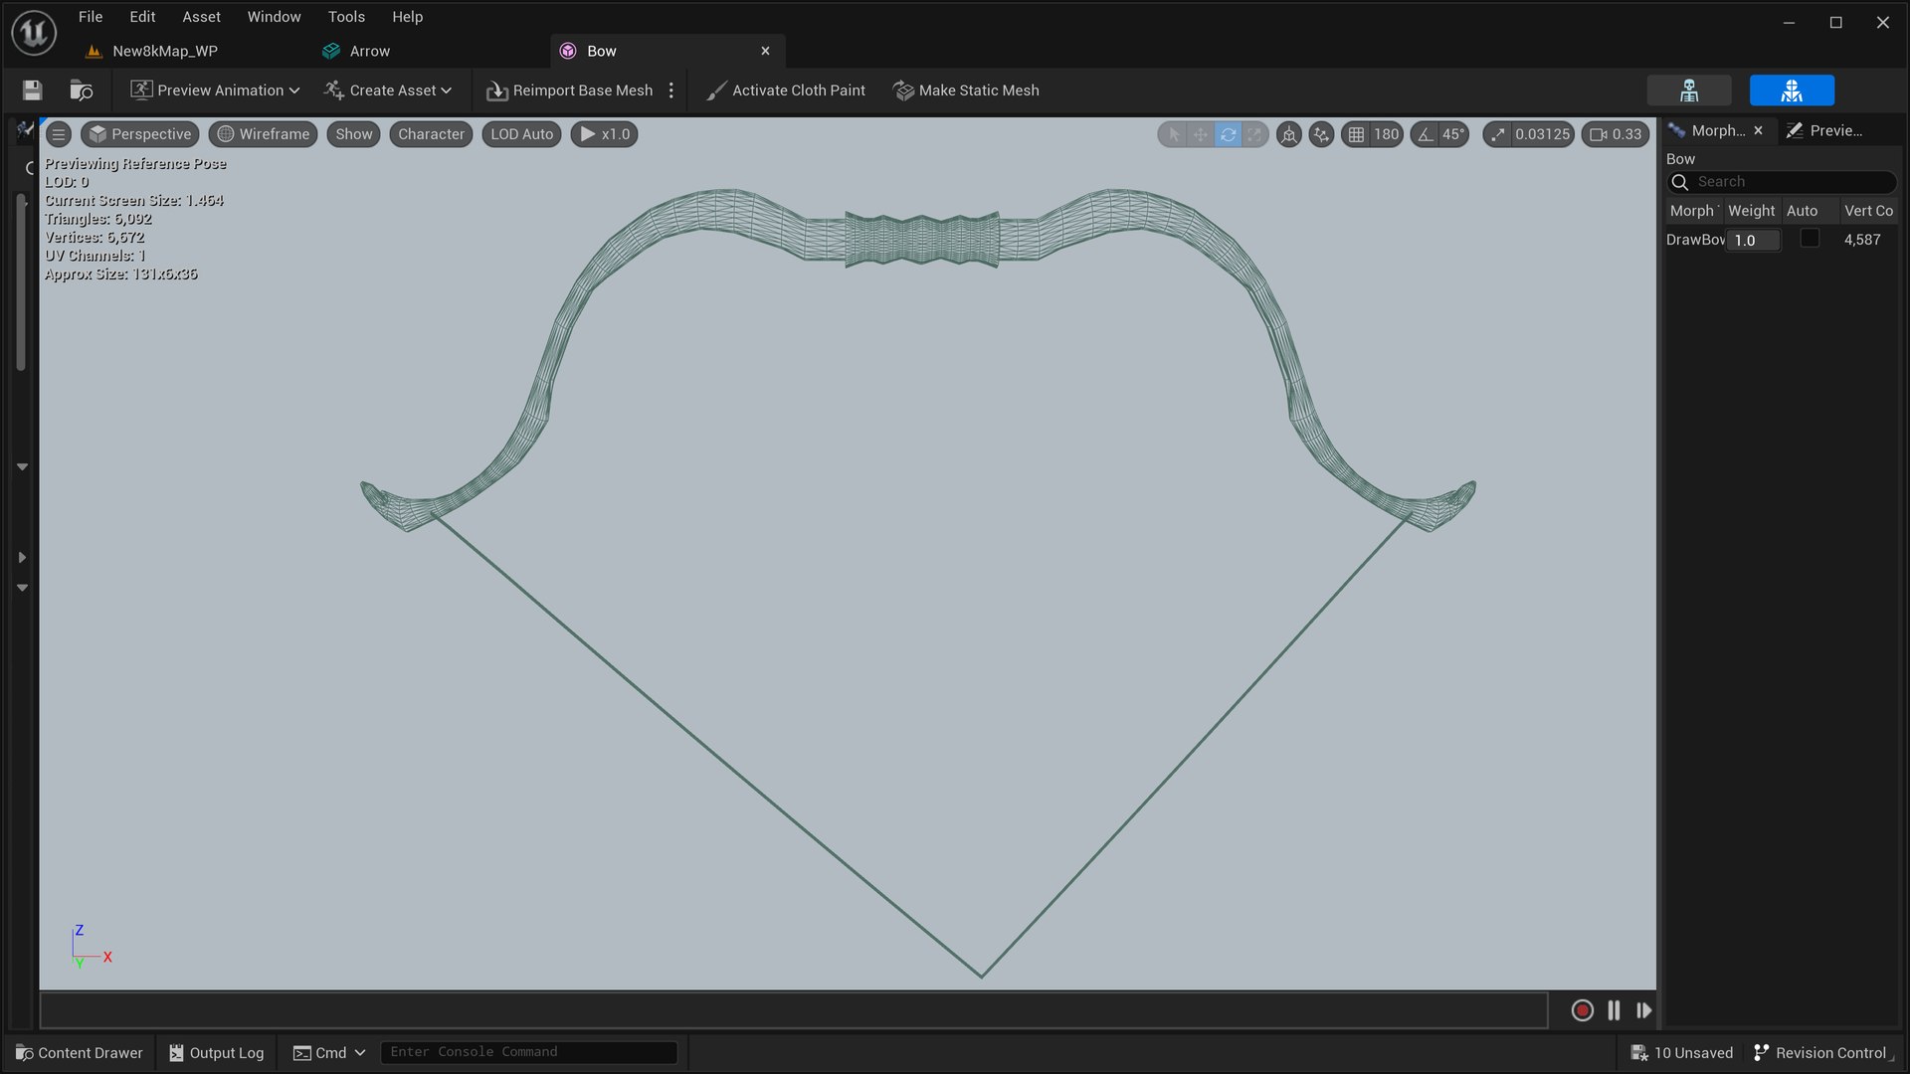
Task: Open camera speed 0.33 setting
Action: (1616, 134)
